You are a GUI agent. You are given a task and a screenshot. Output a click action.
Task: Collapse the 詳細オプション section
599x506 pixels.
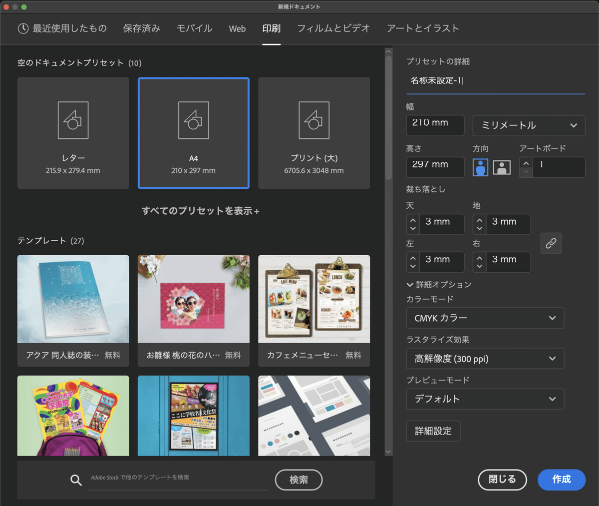coord(439,284)
